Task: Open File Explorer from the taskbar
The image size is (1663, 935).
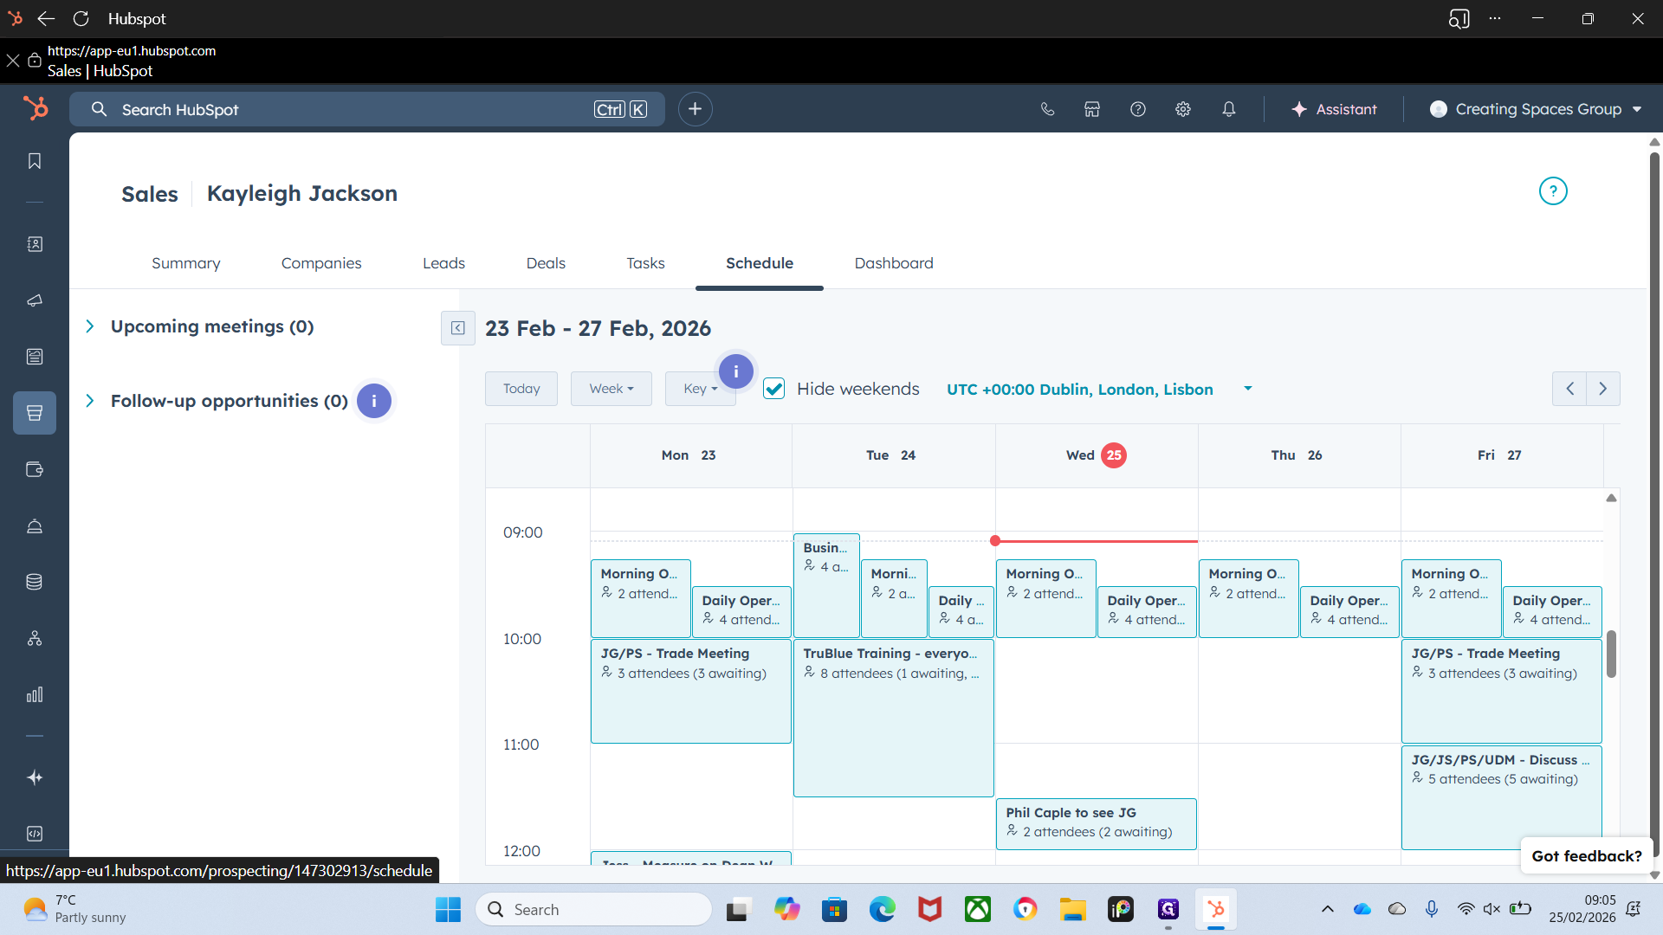Action: tap(1072, 909)
